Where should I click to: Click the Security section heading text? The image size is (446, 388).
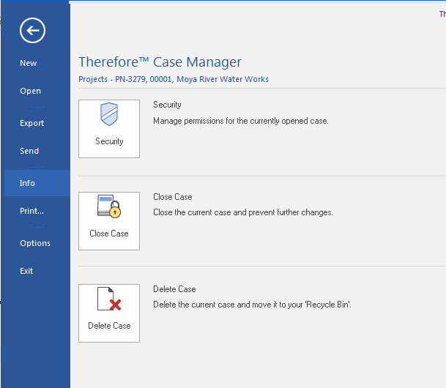pos(167,105)
